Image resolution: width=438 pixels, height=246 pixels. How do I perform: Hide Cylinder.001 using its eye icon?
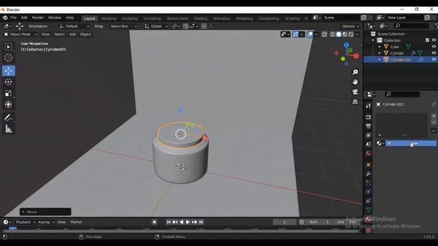point(434,59)
